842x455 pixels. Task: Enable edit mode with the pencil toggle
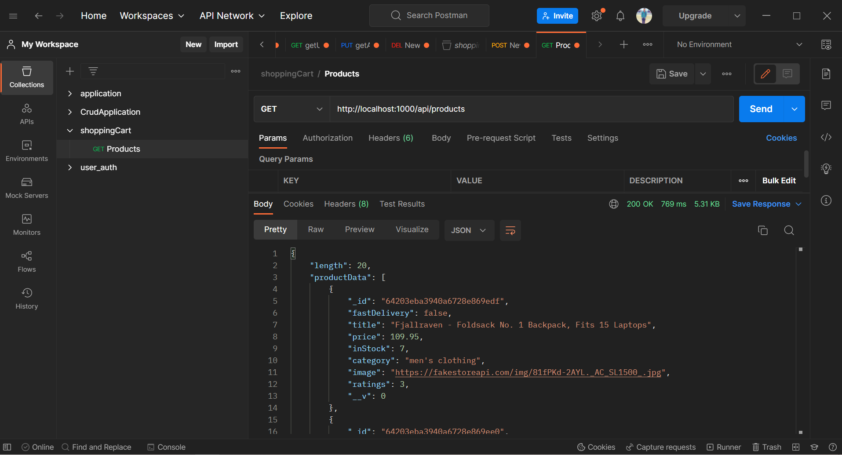coord(765,73)
